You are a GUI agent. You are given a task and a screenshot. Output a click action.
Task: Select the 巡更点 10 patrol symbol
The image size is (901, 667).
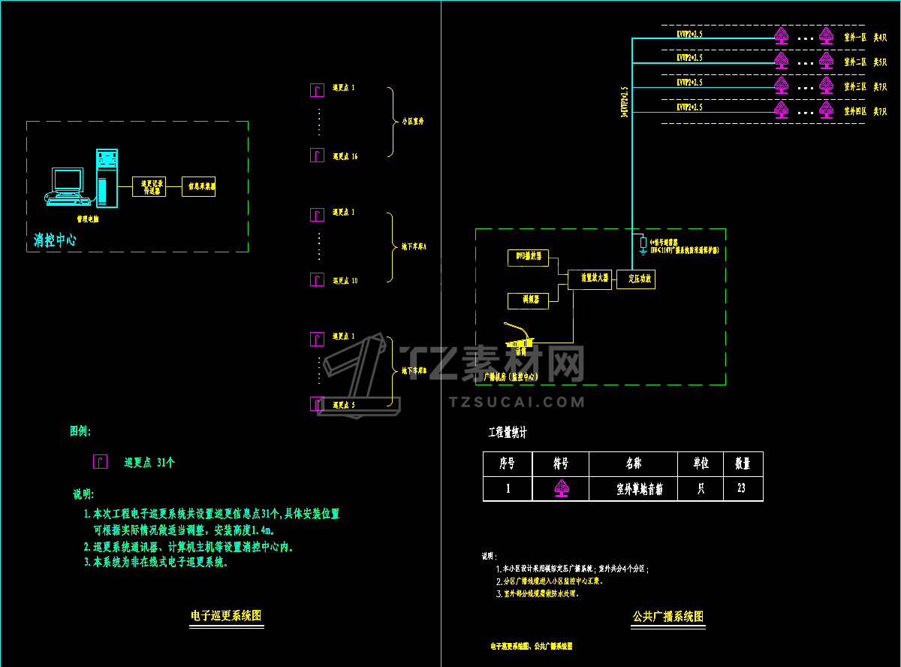click(318, 280)
